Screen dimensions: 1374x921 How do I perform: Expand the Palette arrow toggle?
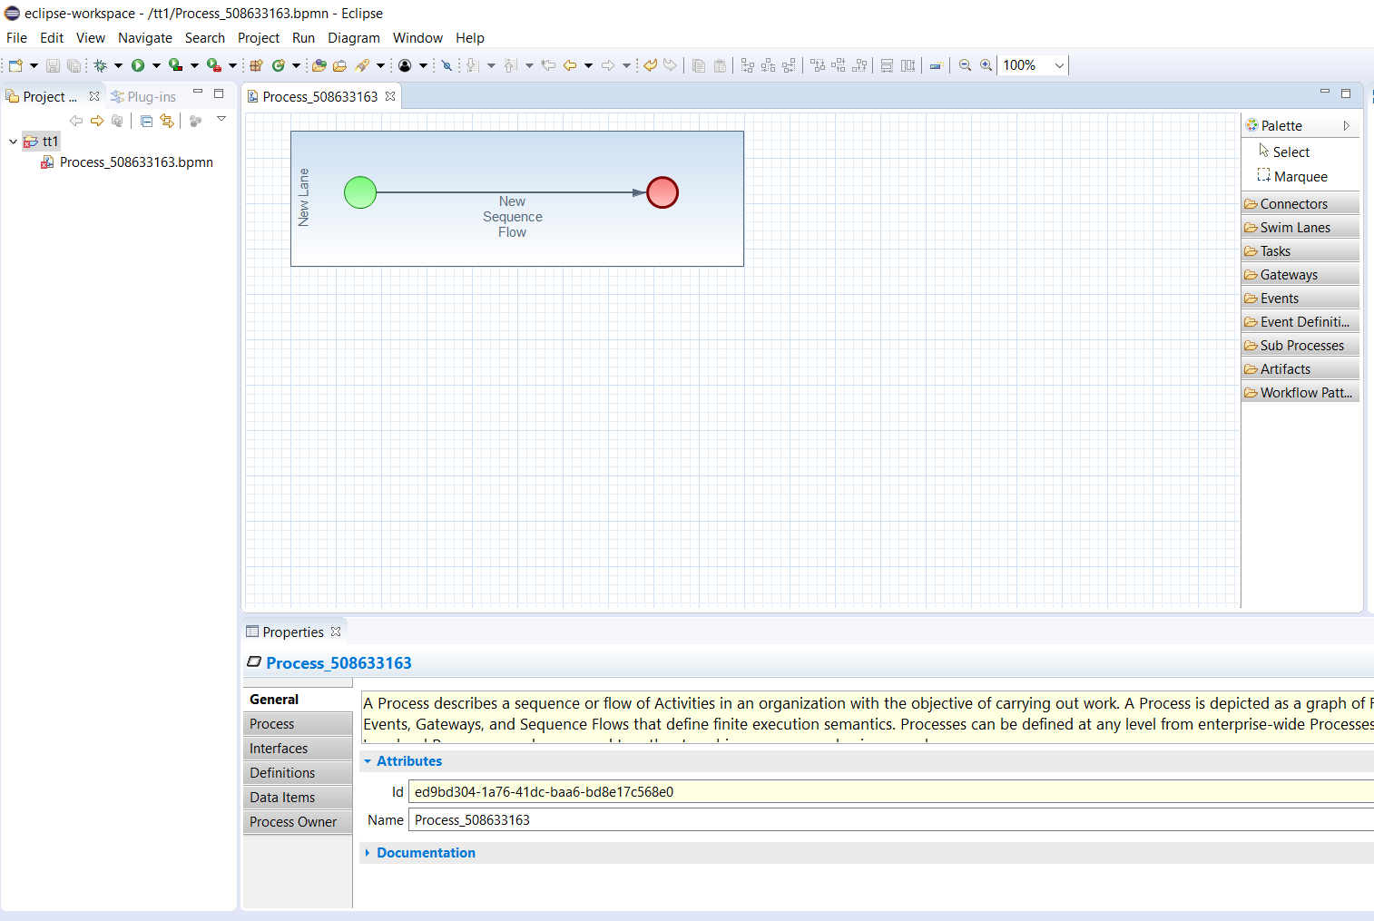point(1347,125)
